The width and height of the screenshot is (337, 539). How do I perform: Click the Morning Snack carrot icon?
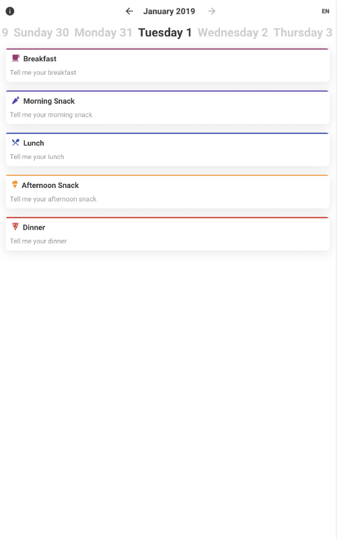click(x=15, y=100)
